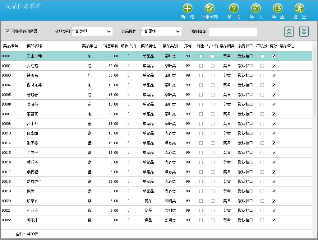The height and width of the screenshot is (240, 318).
Task: Enable 时令价 checkbox for 西湖龙井 row
Action: 213,85
